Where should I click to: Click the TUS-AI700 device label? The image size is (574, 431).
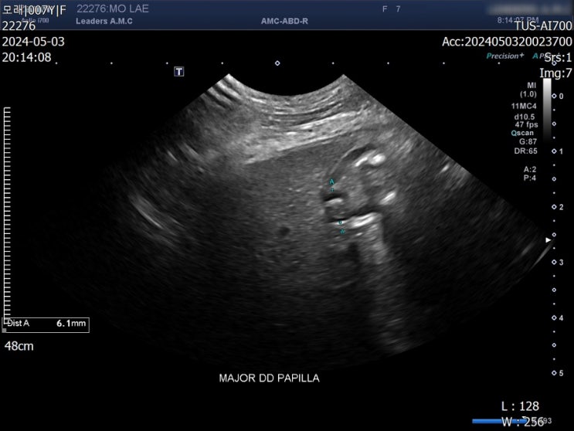tap(543, 26)
